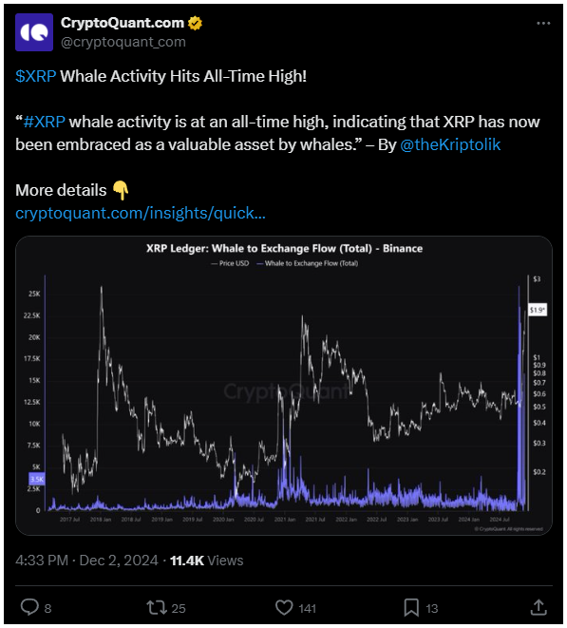This screenshot has width=567, height=628.
Task: Click the Price USD legend entry
Action: (230, 263)
